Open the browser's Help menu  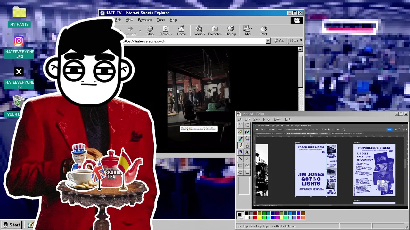pyautogui.click(x=173, y=20)
